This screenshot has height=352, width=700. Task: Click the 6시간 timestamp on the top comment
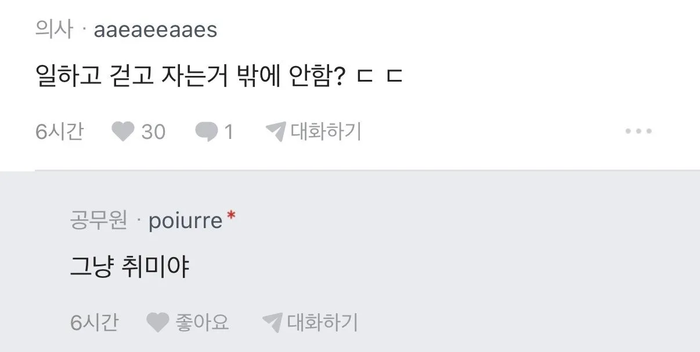(59, 132)
